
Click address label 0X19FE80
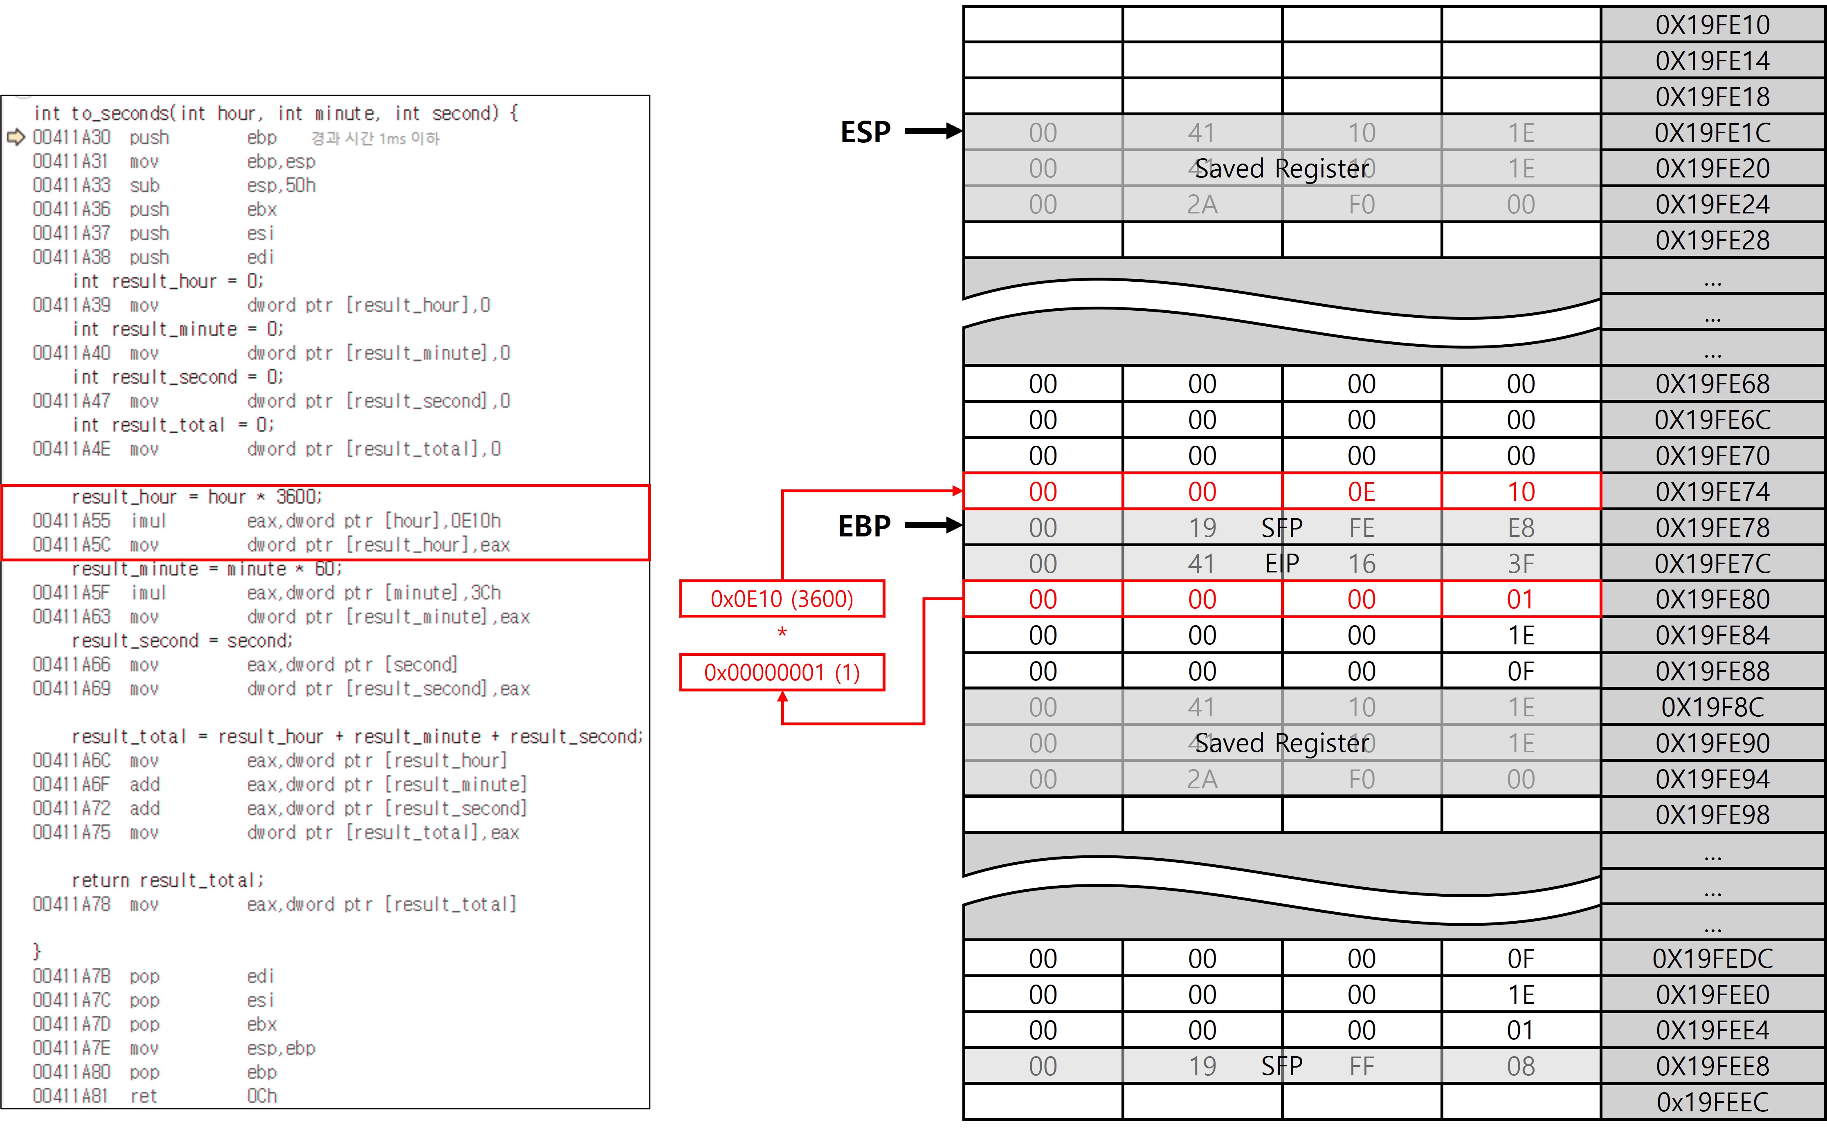(1712, 599)
